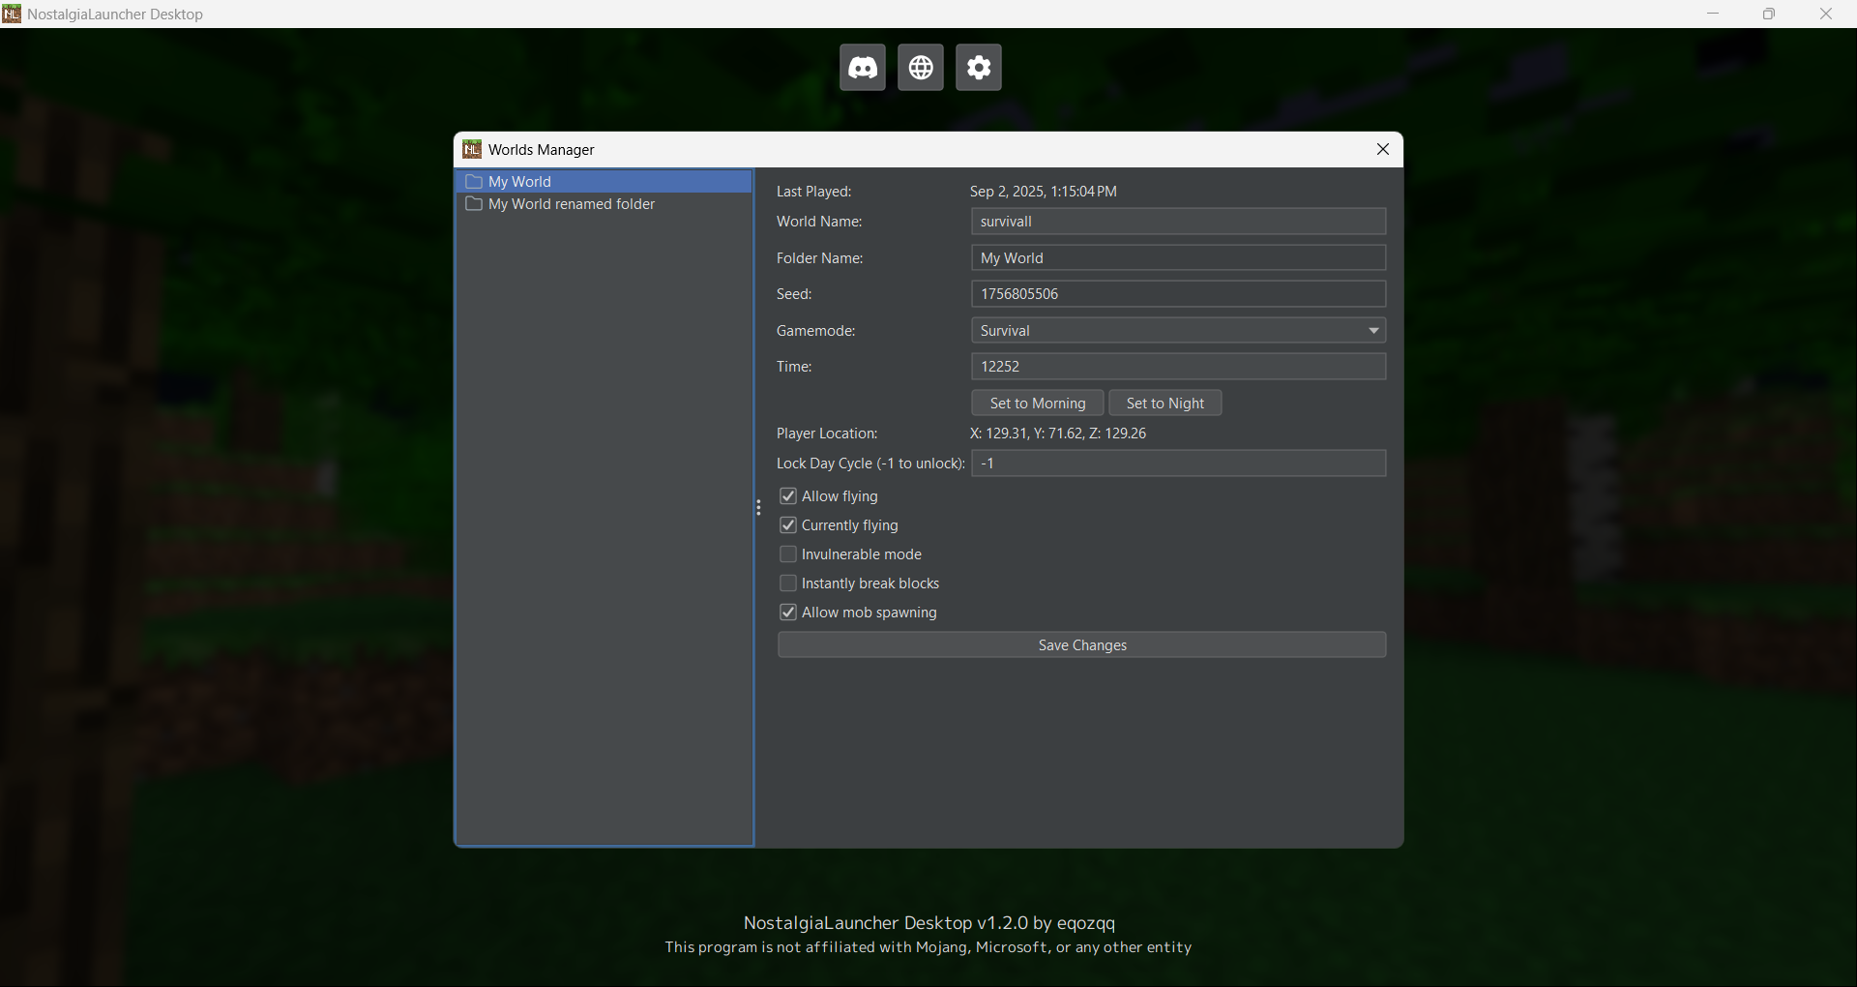The image size is (1857, 987).
Task: Click the Worlds Manager dialog icon
Action: [472, 149]
